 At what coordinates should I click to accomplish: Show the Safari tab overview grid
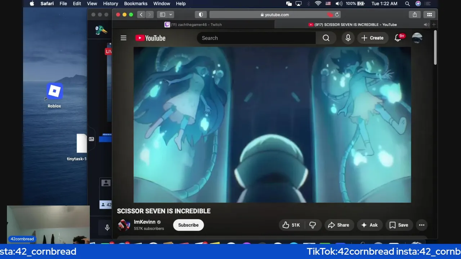(429, 15)
